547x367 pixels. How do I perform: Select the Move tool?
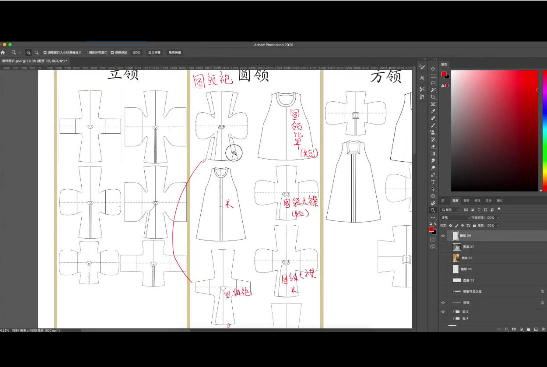point(433,69)
